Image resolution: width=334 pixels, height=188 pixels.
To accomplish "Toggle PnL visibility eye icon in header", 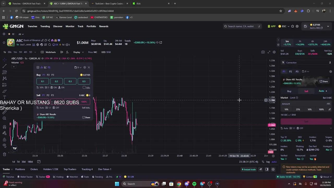I will tap(157, 43).
